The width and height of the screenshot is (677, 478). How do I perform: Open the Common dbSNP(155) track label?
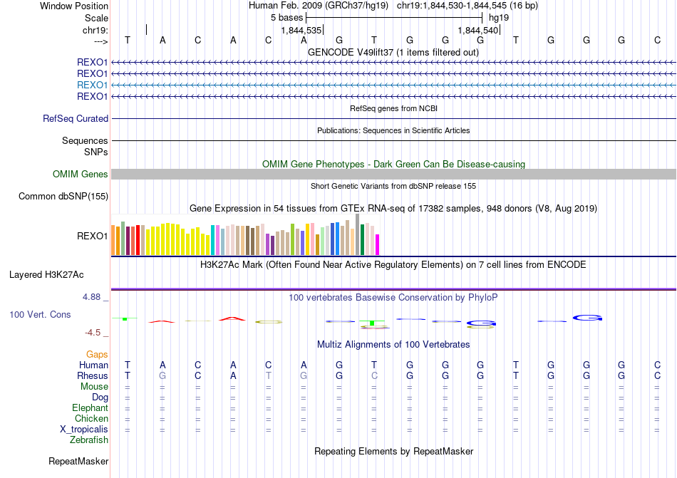(x=63, y=197)
